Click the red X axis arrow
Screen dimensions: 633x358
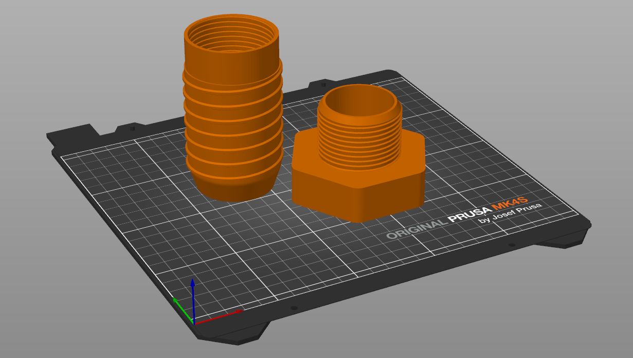click(226, 314)
